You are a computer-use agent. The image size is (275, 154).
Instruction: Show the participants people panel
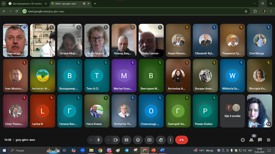251,140
